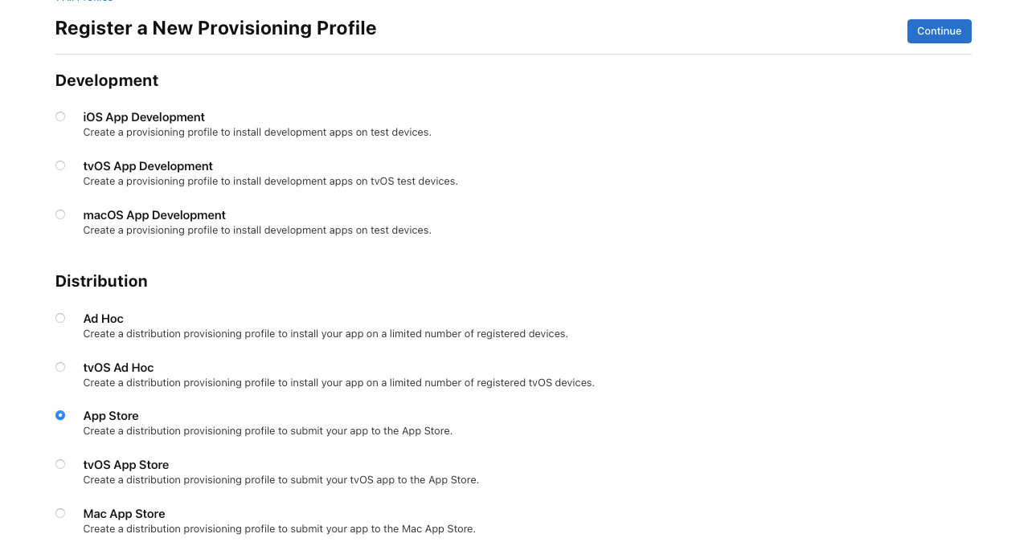Click the Distribution section heading
The height and width of the screenshot is (546, 1036).
tap(101, 281)
